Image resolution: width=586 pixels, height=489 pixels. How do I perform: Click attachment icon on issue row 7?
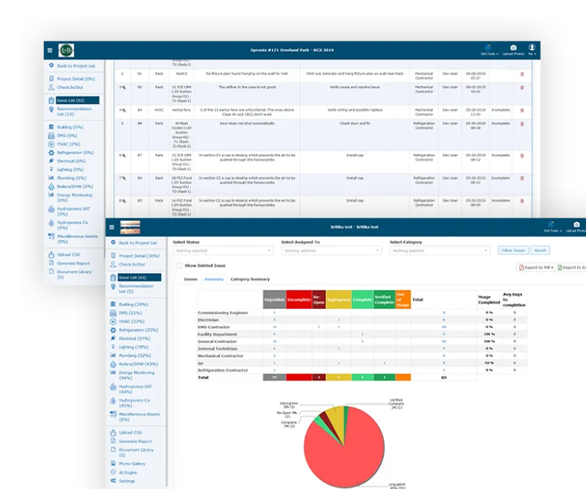coord(124,178)
